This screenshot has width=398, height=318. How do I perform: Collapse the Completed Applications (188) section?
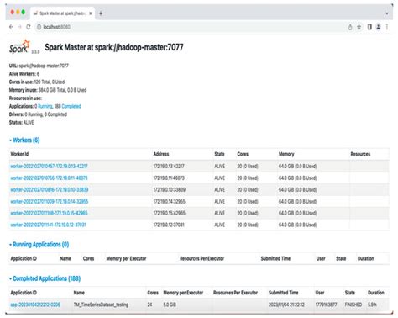(45, 278)
